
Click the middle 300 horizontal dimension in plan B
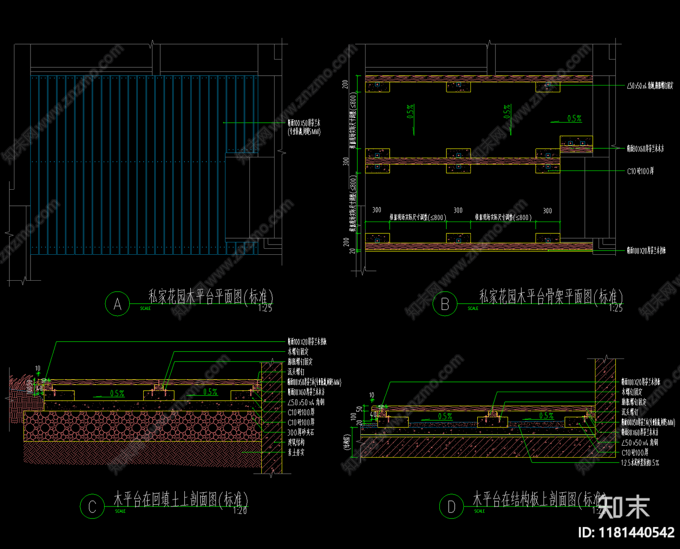[x=458, y=210]
